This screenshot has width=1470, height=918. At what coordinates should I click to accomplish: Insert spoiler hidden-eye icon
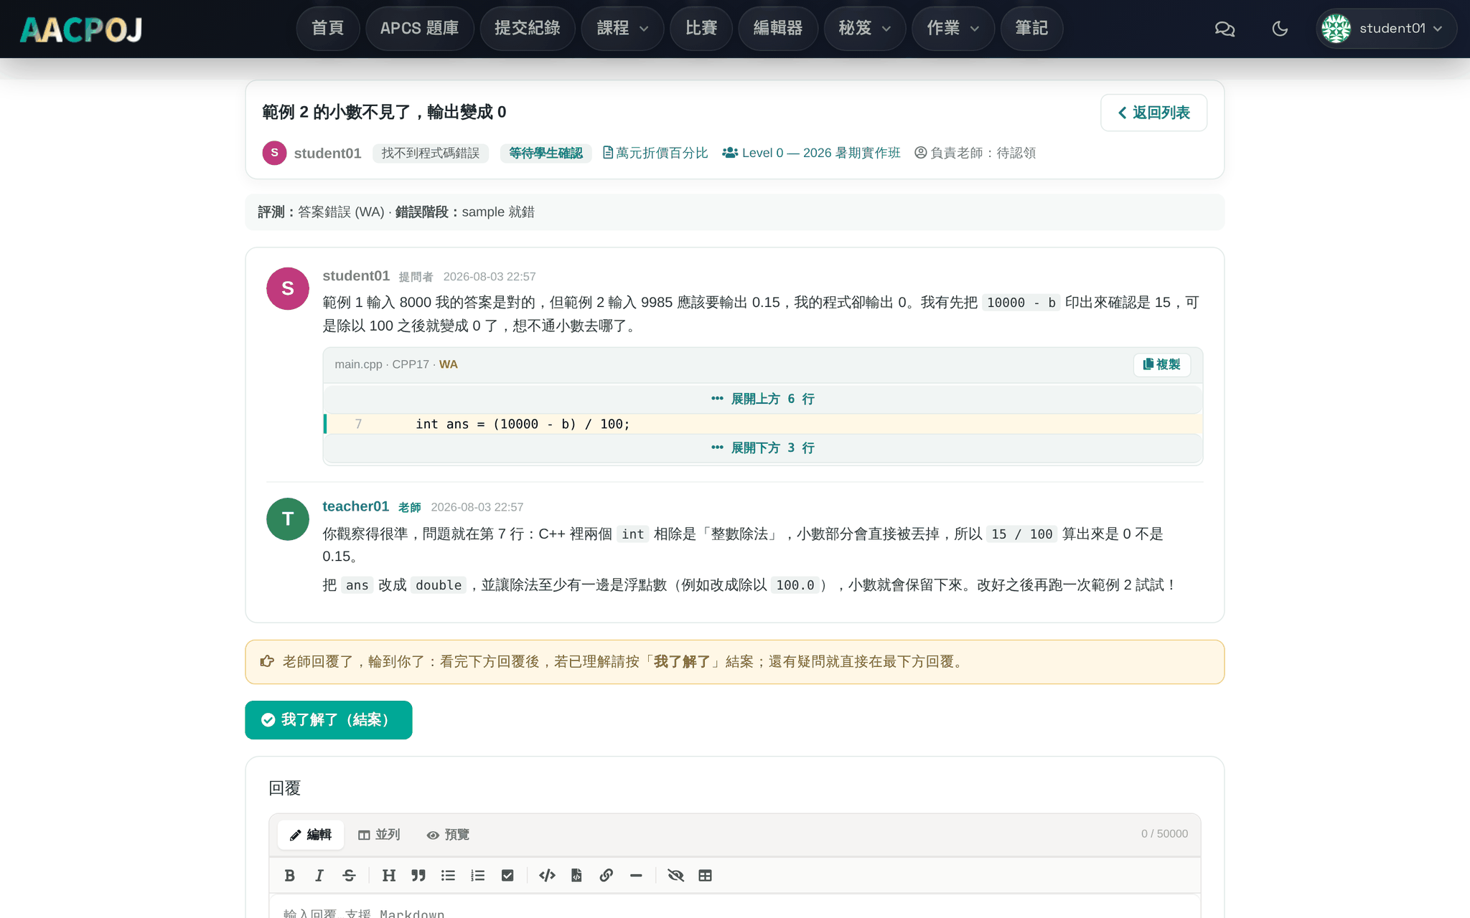pyautogui.click(x=675, y=875)
